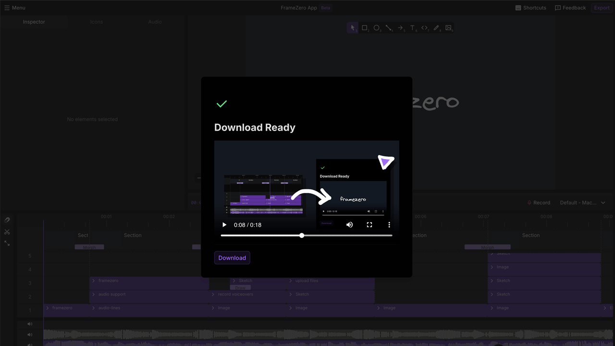Click the 'No elements selected' text
The image size is (615, 346).
click(92, 119)
